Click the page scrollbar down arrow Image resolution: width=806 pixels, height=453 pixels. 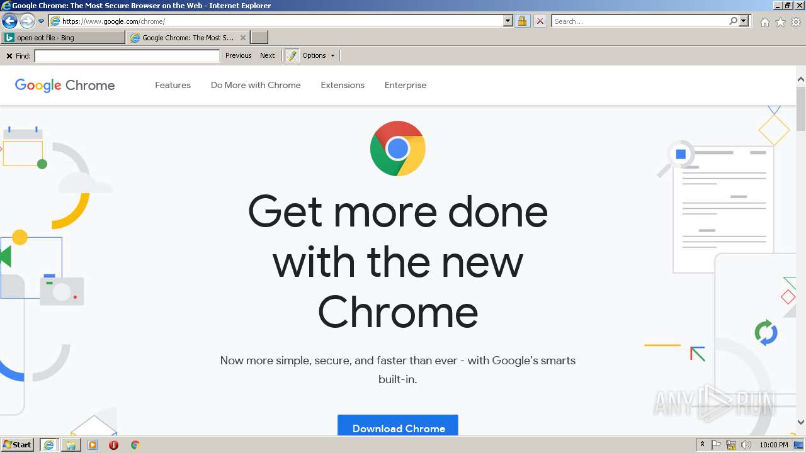[x=801, y=422]
